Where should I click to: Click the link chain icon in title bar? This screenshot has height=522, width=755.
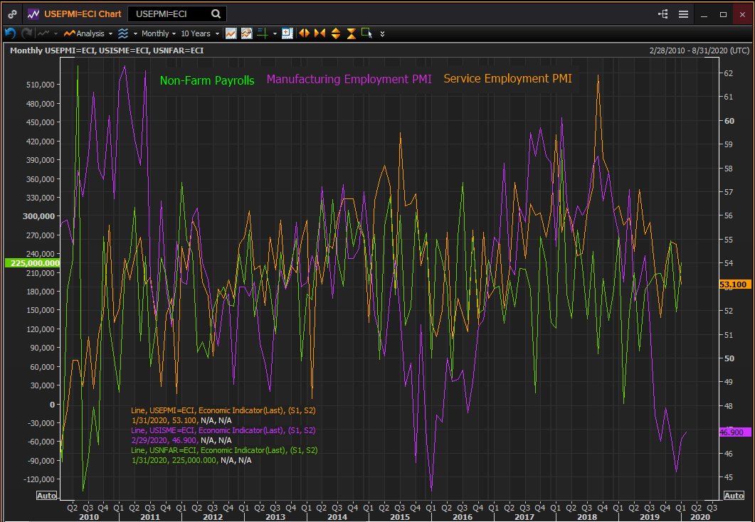coord(12,14)
